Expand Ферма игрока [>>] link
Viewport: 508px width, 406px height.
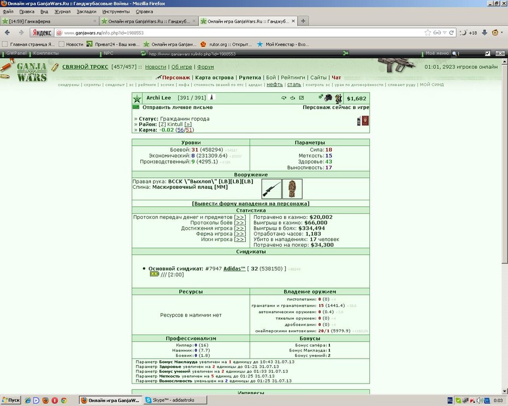point(240,234)
